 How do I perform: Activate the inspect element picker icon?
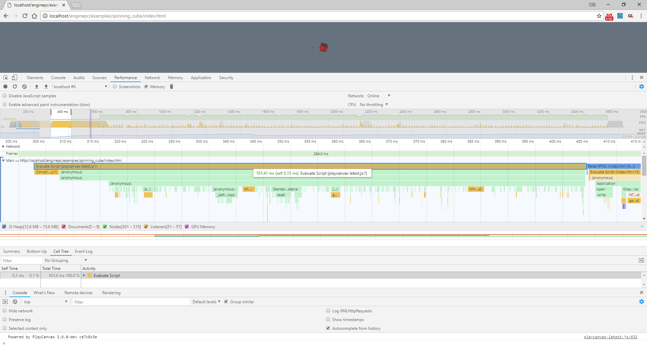(5, 77)
